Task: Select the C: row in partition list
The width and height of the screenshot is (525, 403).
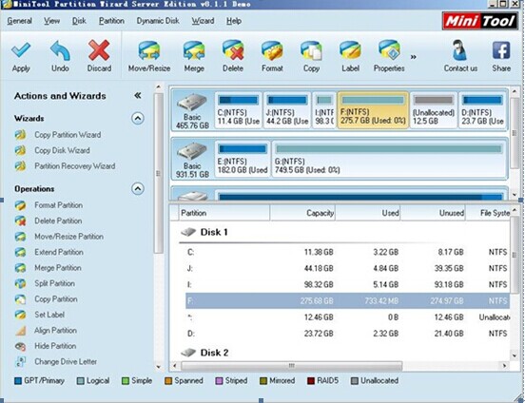Action: tap(347, 252)
